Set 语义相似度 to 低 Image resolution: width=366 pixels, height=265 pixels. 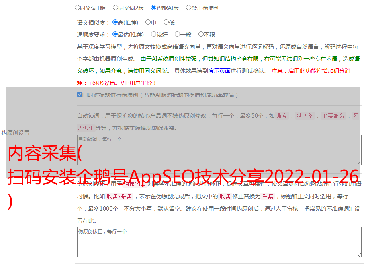[x=166, y=22]
